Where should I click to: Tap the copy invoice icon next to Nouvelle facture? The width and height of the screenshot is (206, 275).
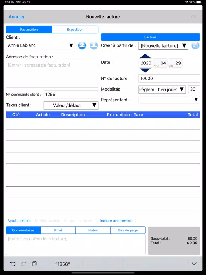coord(195,45)
